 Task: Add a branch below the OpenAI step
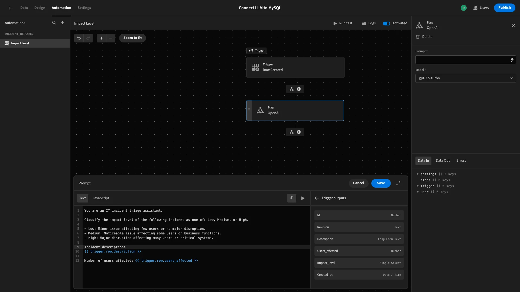(x=292, y=132)
